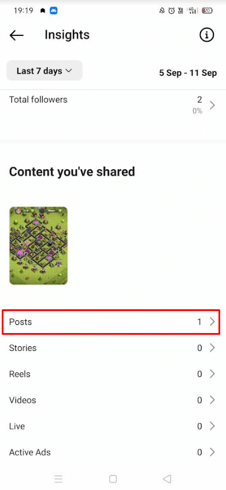This screenshot has height=490, width=226.
Task: Open the info icon in the header
Action: pos(207,35)
